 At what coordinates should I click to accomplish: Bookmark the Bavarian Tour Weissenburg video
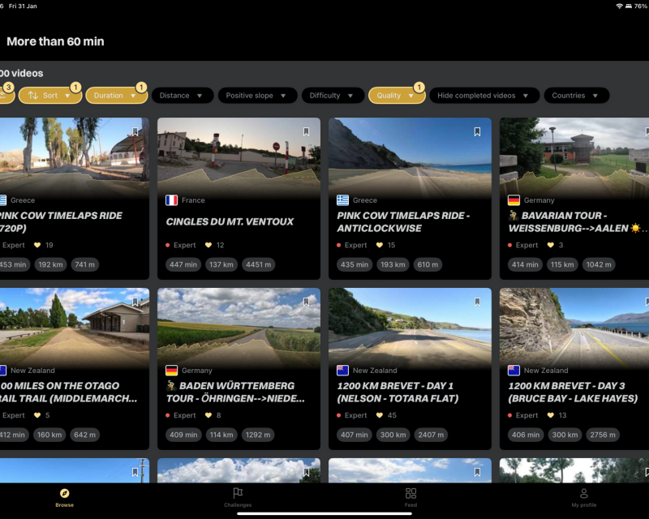(645, 130)
